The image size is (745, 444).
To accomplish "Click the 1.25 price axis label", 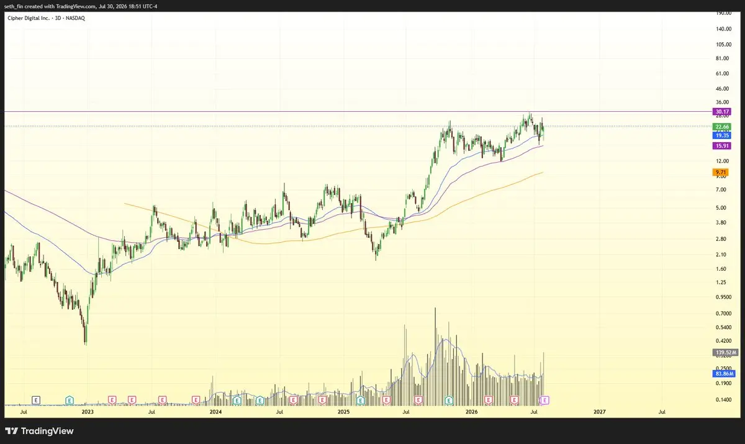I will pos(721,282).
